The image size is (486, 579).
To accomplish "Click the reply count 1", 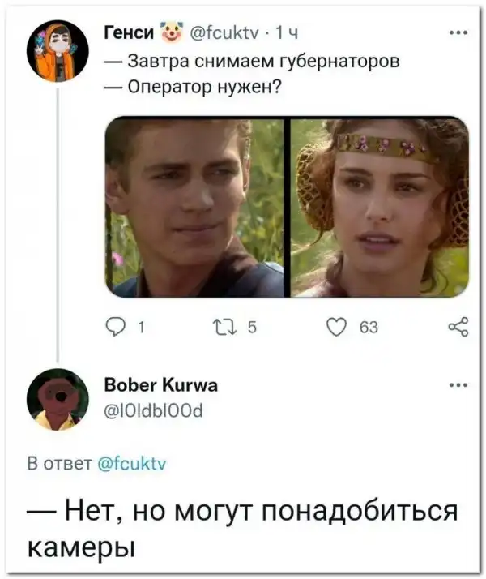I will [141, 328].
